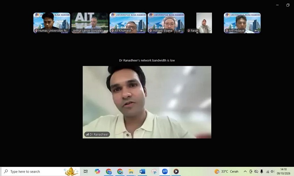Screen dimensions: 294x176
Task: Click Dr Ranadheer's main speaker video
Action: point(147,102)
